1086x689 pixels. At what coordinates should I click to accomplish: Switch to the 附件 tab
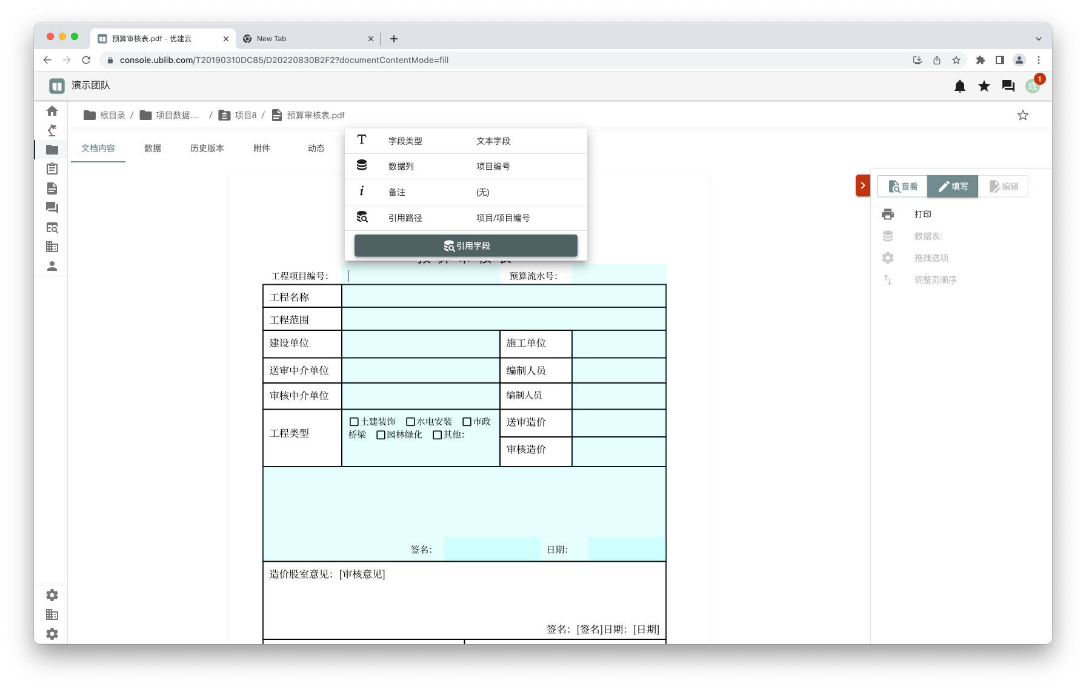click(261, 148)
